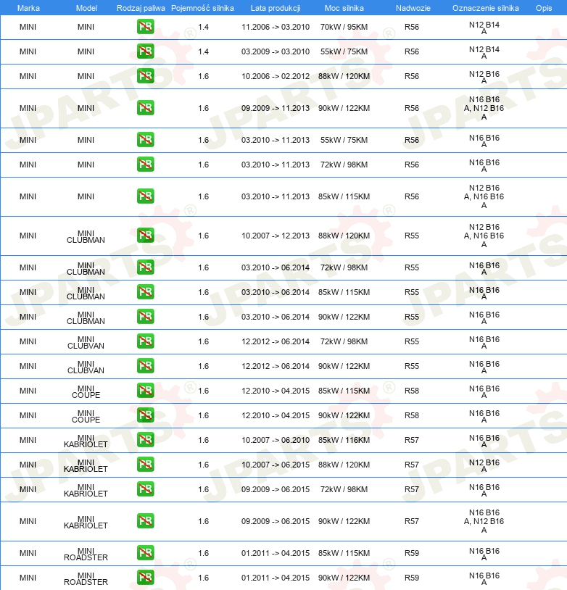Viewport: 567px width, 590px height.
Task: Click the 70kW / 95KM power cell
Action: coord(344,27)
